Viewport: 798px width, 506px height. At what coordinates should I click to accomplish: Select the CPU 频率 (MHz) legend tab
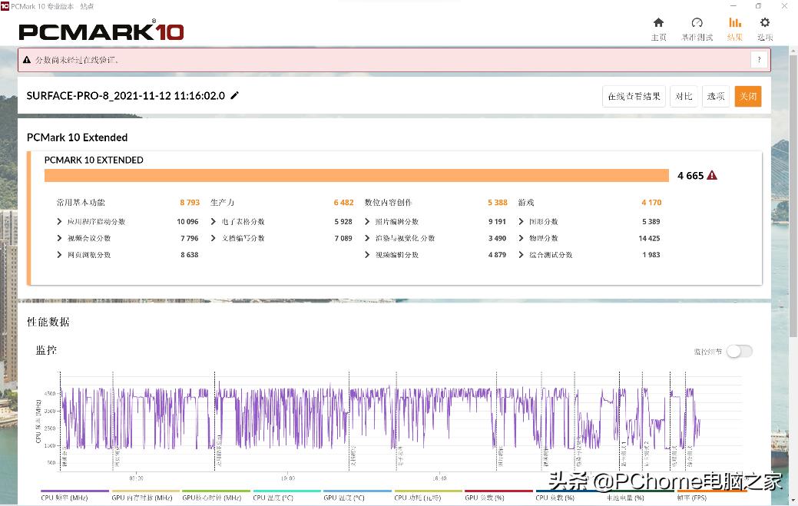(x=75, y=496)
